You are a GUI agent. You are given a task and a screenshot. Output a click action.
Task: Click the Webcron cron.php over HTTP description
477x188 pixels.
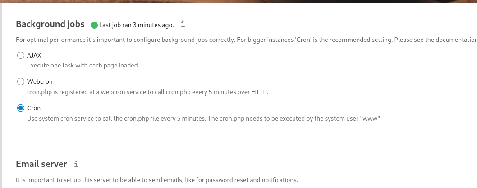coord(147,92)
